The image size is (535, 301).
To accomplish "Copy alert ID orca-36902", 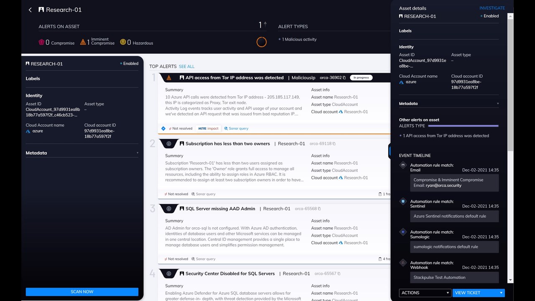I will click(x=344, y=78).
